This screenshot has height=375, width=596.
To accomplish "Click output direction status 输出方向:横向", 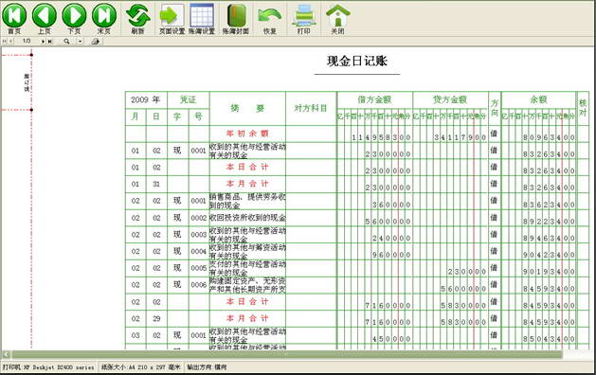I will [207, 367].
